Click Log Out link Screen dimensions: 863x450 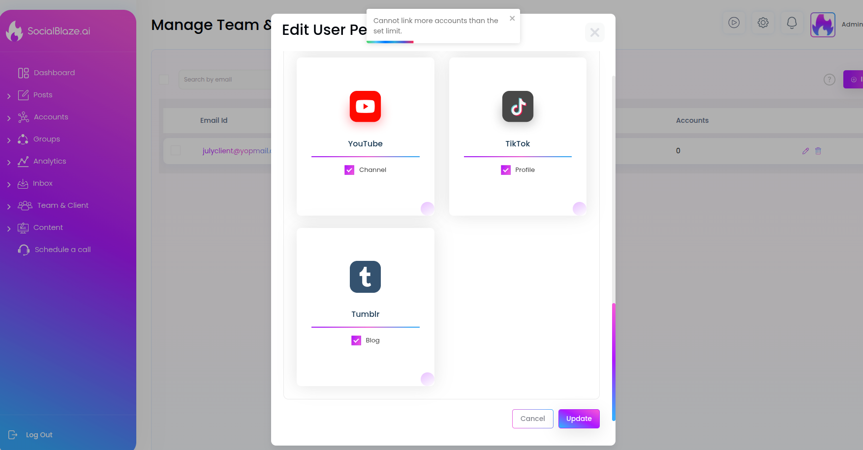pos(39,435)
